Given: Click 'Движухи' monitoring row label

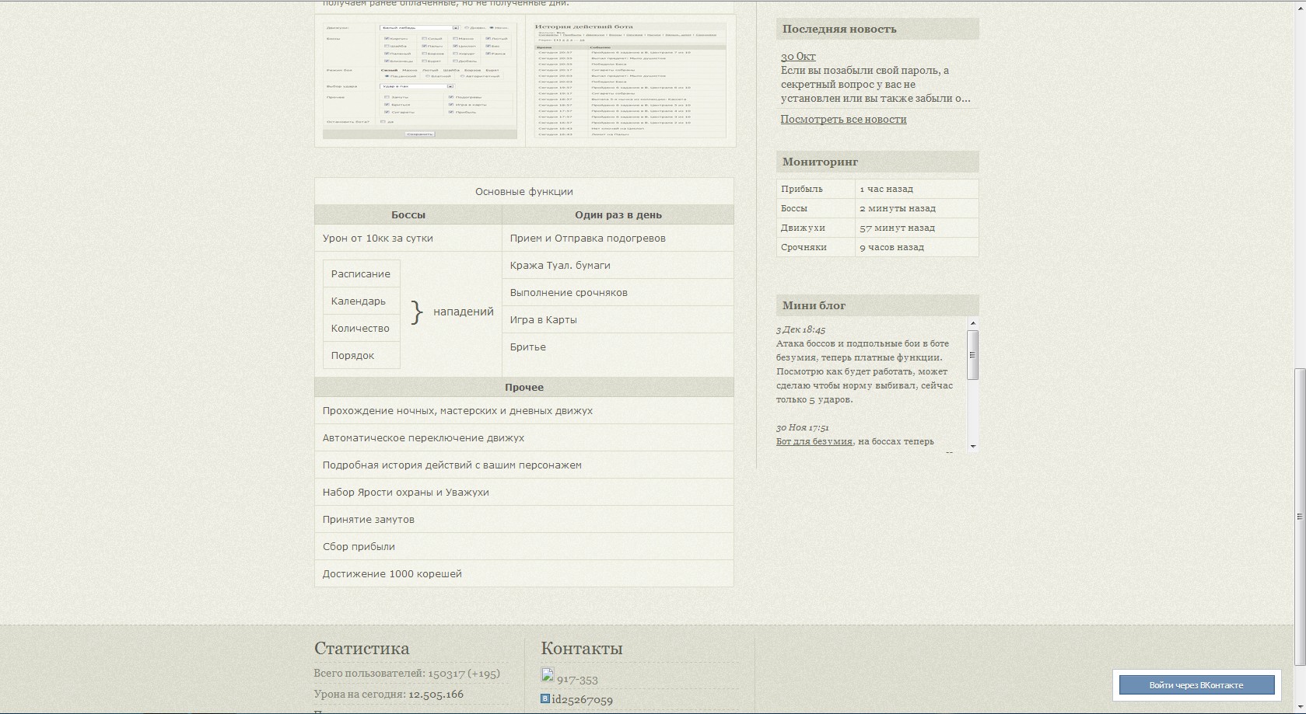Looking at the screenshot, I should [803, 228].
